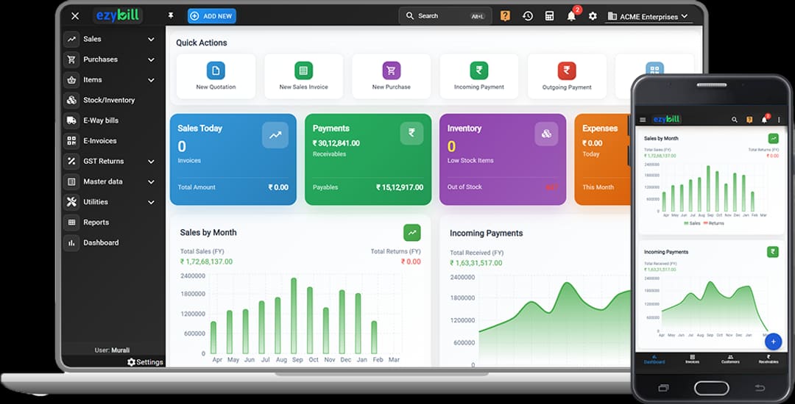Open the help question mark icon

coord(505,16)
